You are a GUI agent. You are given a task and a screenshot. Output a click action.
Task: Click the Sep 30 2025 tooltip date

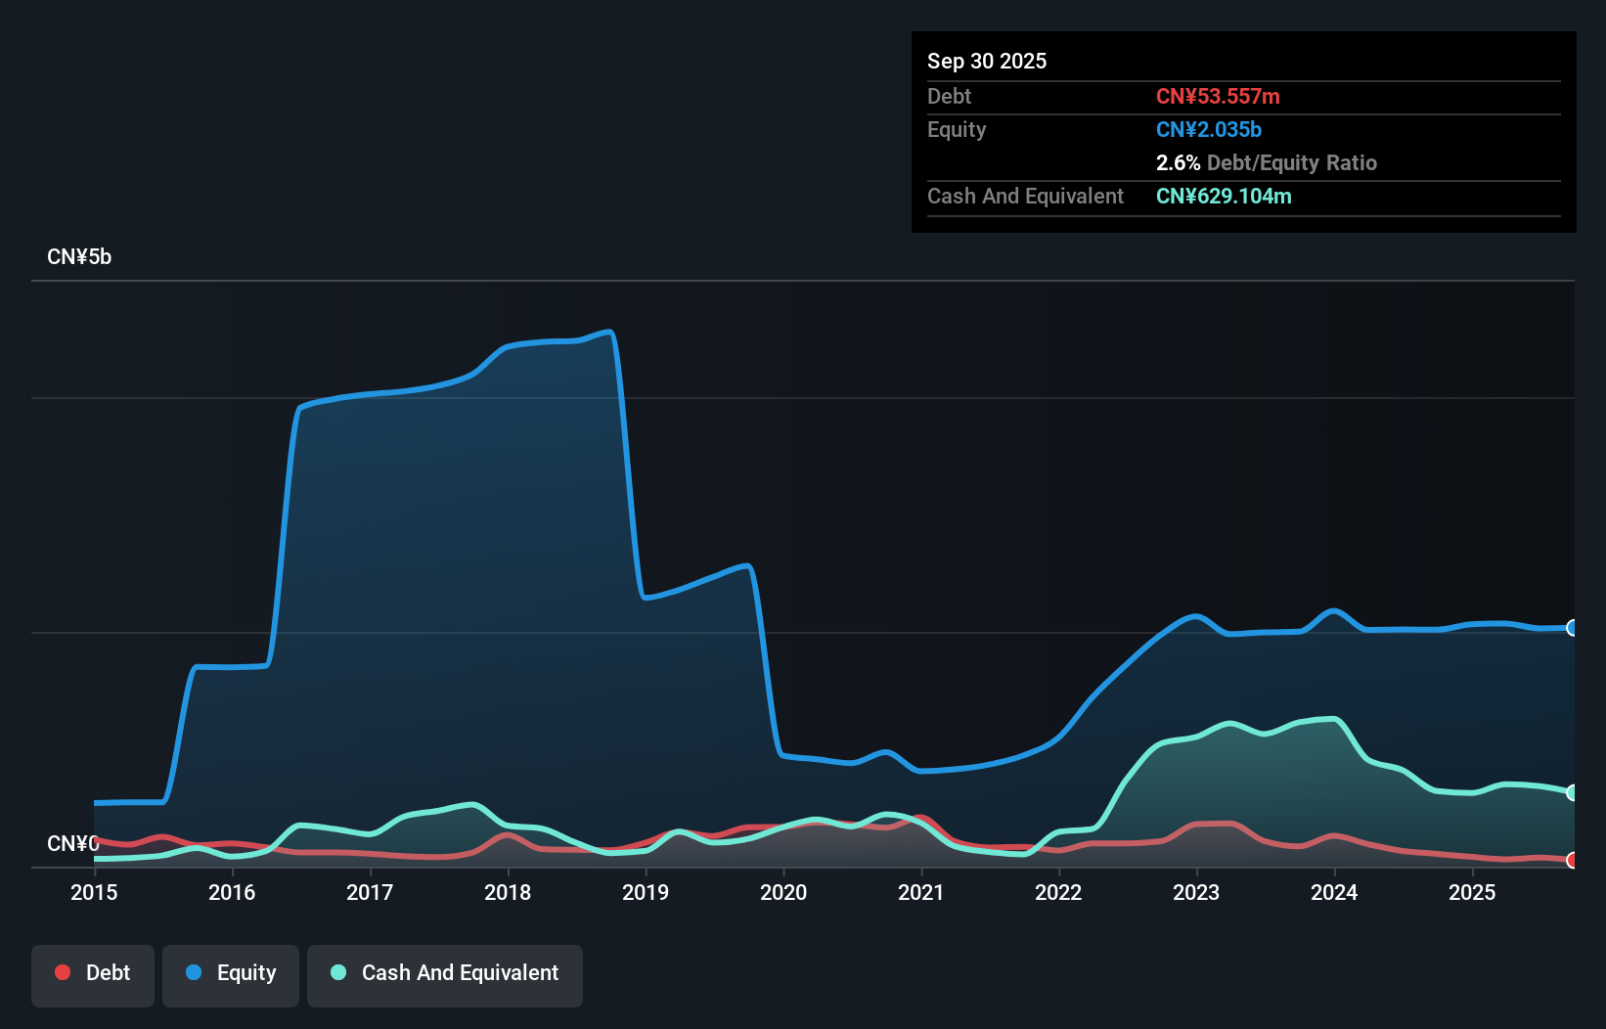click(987, 61)
